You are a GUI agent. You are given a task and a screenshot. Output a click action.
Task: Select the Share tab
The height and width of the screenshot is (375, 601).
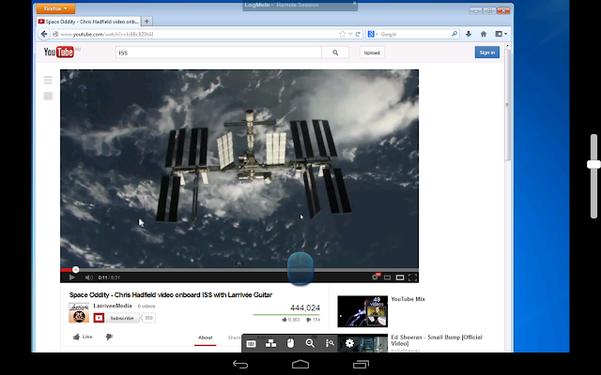[x=234, y=337]
